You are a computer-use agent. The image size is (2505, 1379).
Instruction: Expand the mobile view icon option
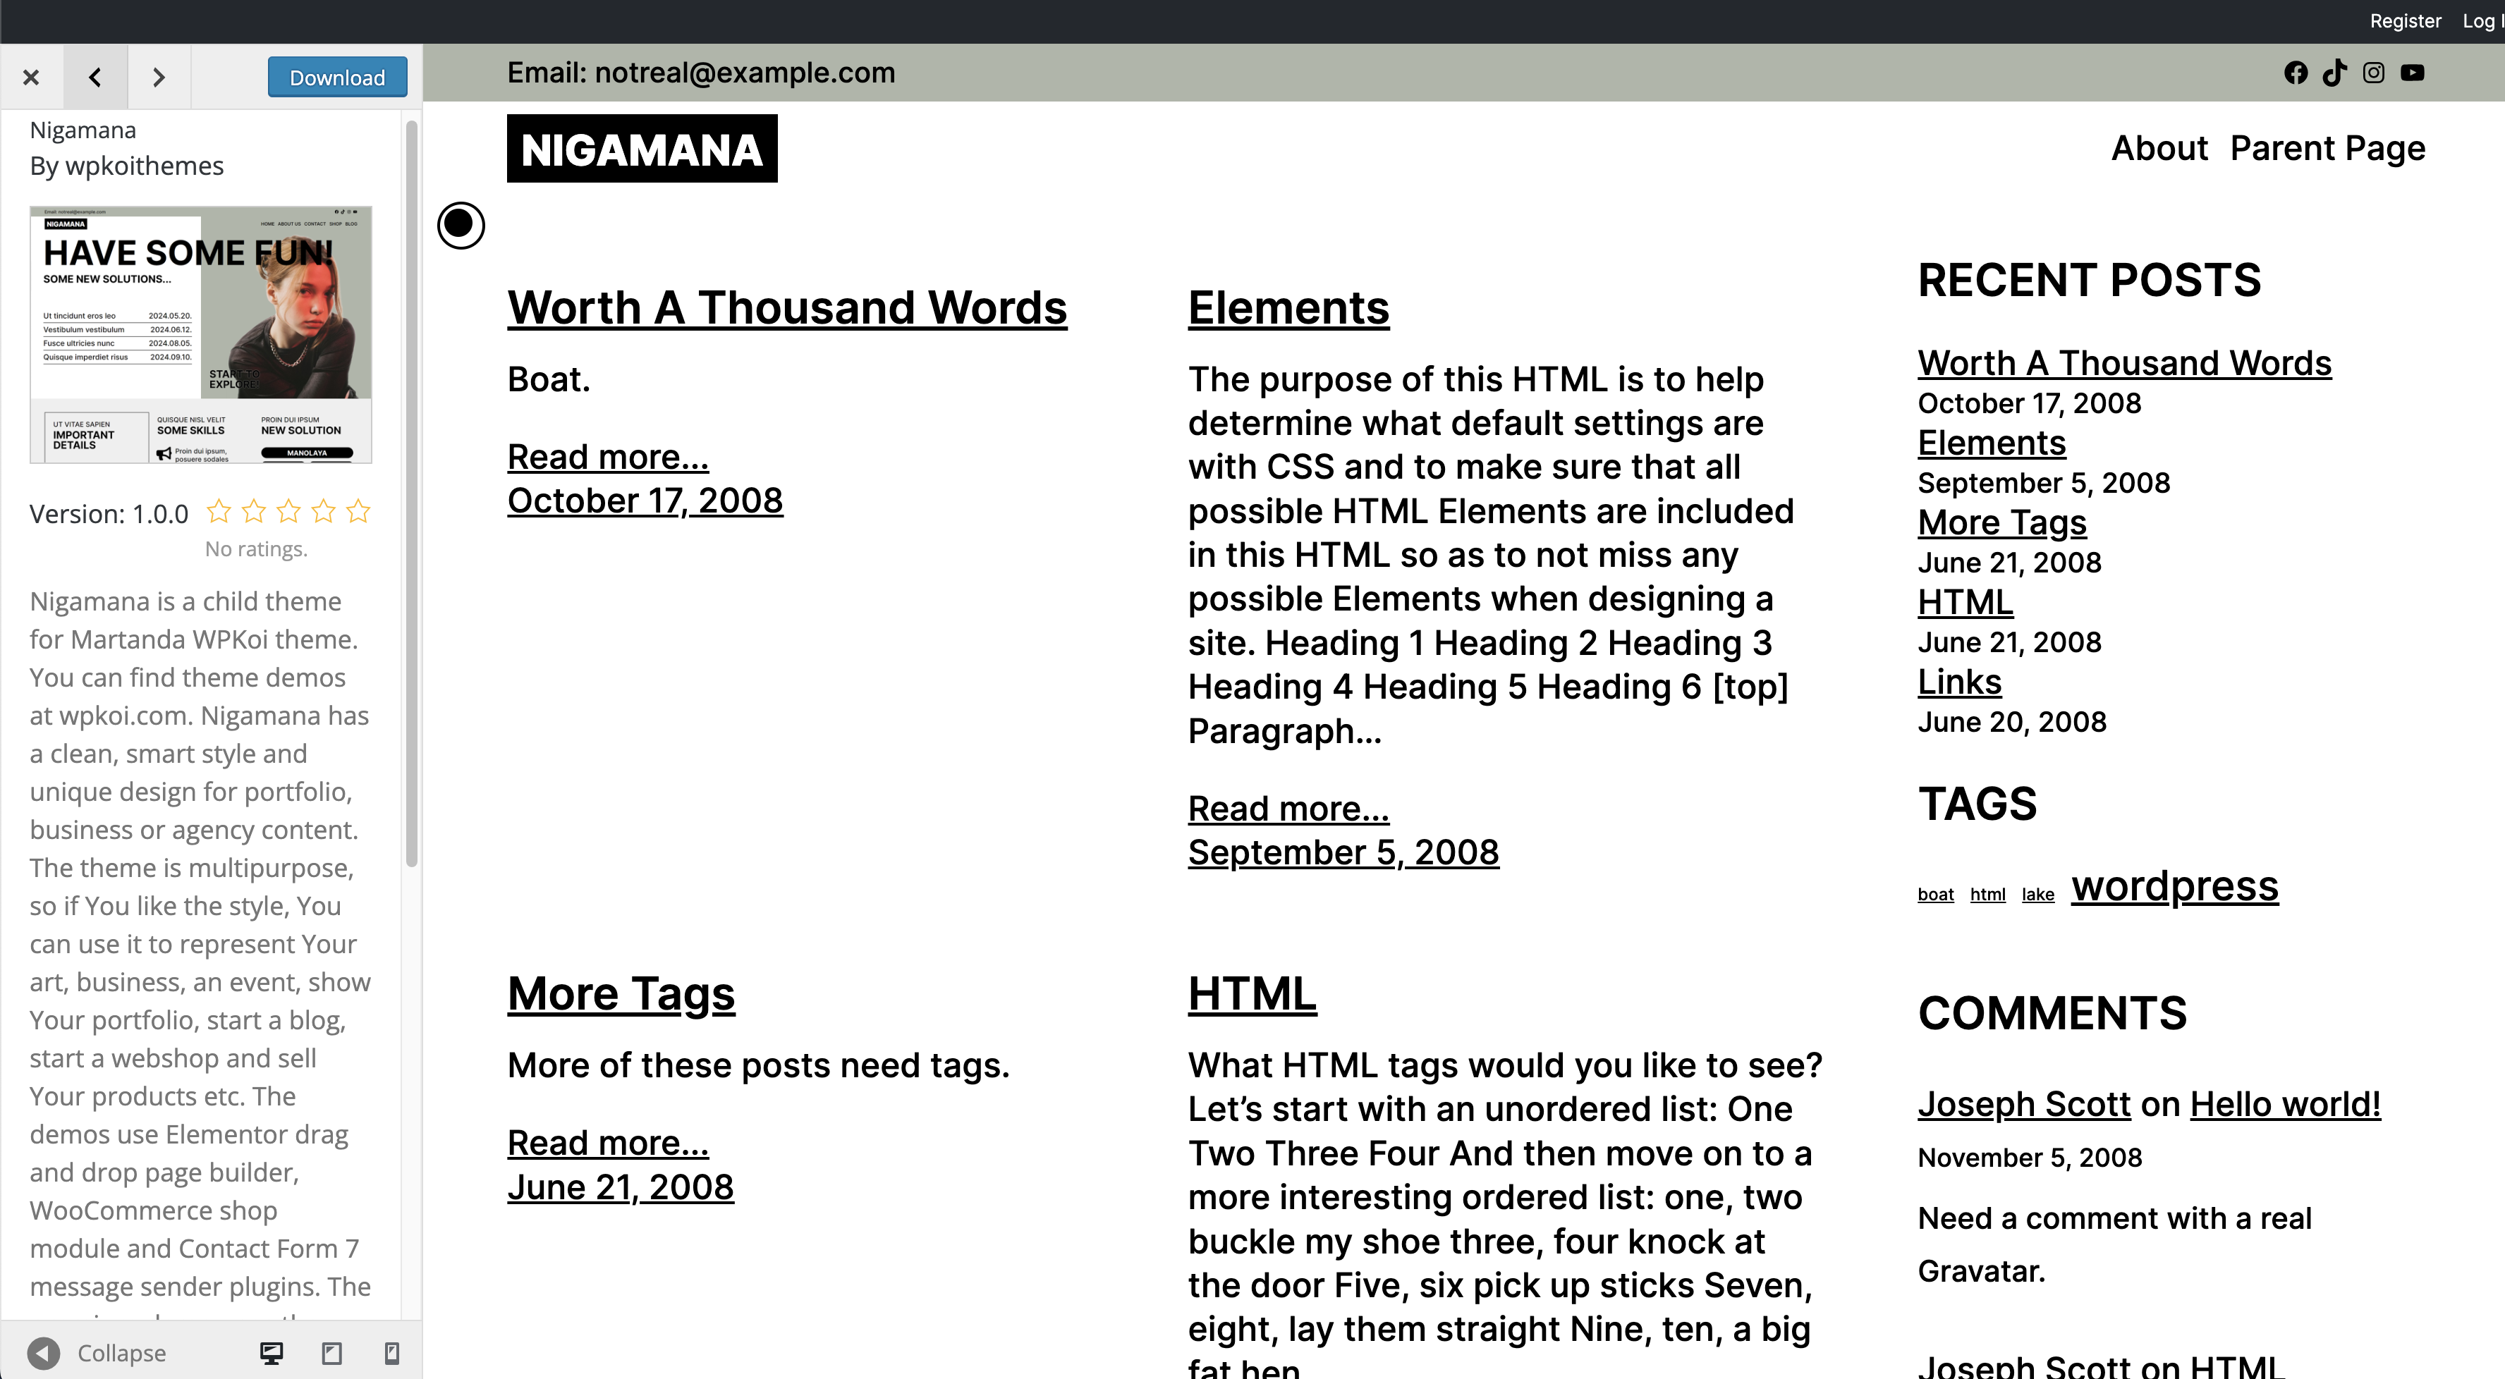pyautogui.click(x=389, y=1354)
